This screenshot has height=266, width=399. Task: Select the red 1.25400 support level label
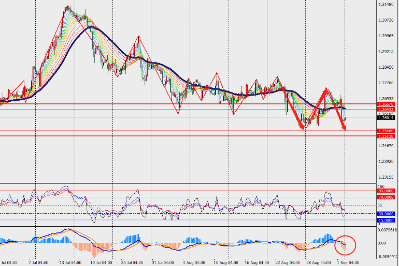tap(386, 131)
